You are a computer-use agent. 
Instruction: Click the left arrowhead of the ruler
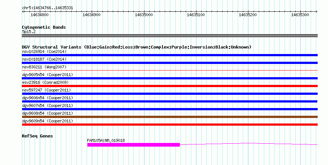pos(23,12)
